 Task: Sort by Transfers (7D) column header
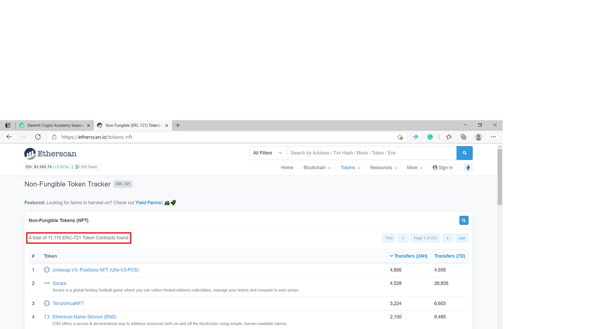[450, 256]
